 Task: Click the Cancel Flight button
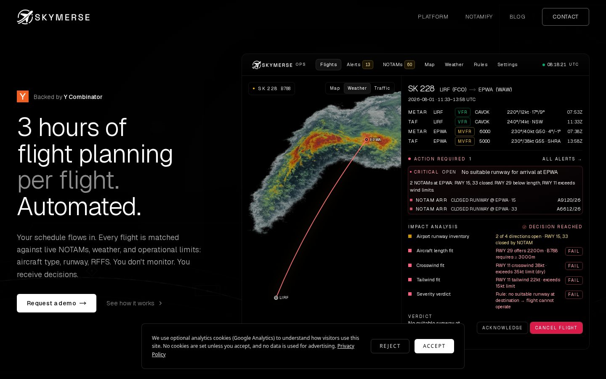click(x=556, y=328)
